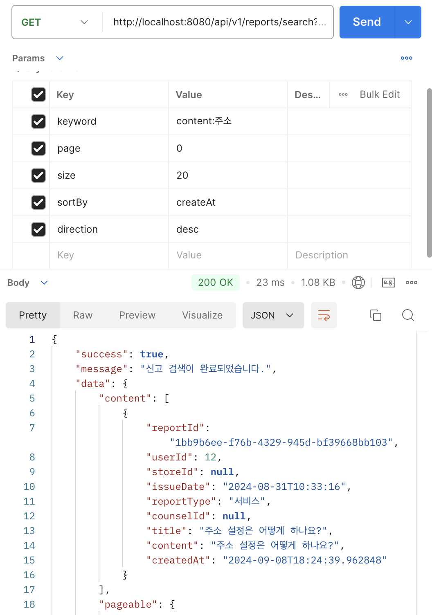Save response as example with e.g. icon
432x615 pixels.
click(x=388, y=283)
